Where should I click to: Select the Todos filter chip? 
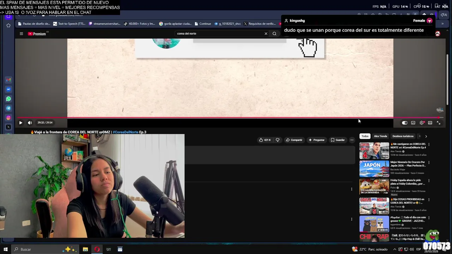(x=365, y=136)
